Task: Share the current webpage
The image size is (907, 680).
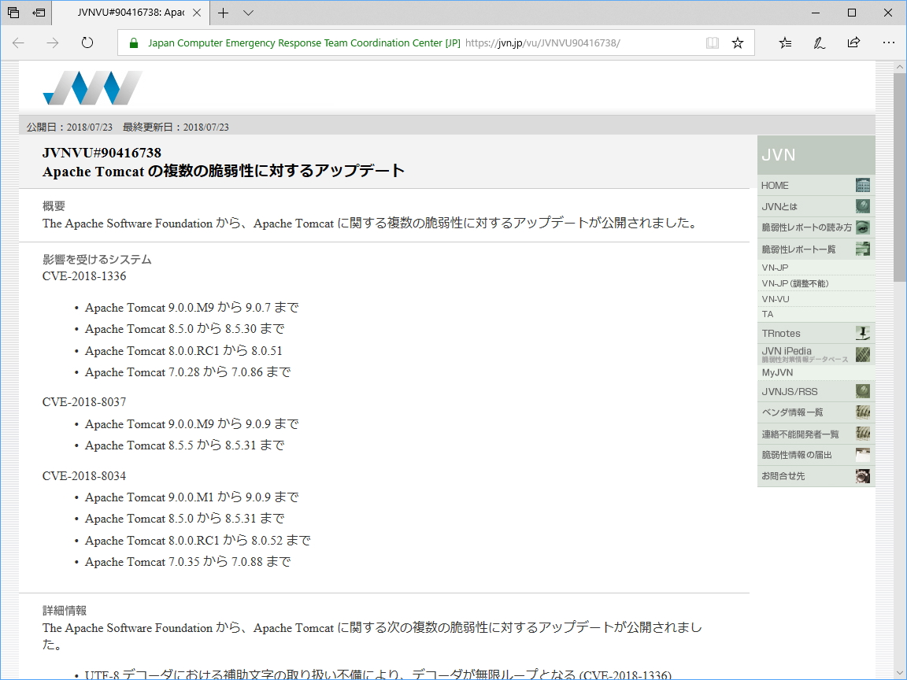Action: [853, 42]
